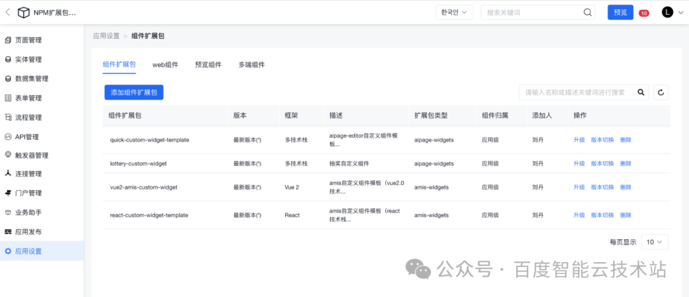Click the refresh table icon button
Viewport: 689px width, 297px height.
(x=661, y=92)
